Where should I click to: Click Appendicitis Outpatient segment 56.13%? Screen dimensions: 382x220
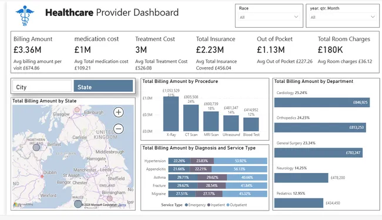[239, 169]
